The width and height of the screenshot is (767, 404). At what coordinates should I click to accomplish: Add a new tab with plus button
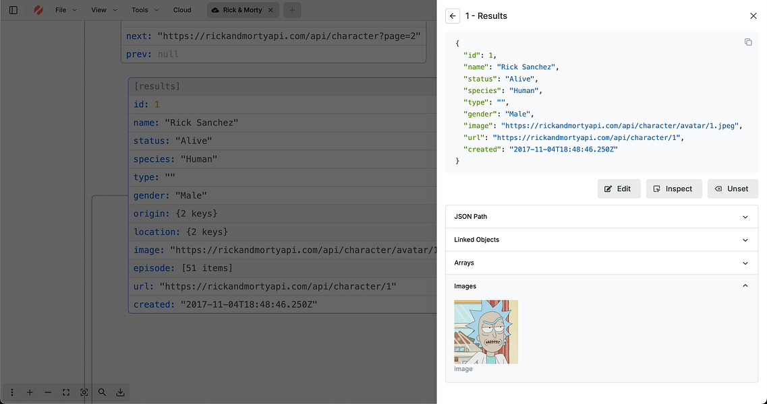point(292,10)
